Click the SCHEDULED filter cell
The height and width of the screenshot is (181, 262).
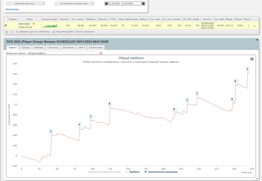(207, 25)
